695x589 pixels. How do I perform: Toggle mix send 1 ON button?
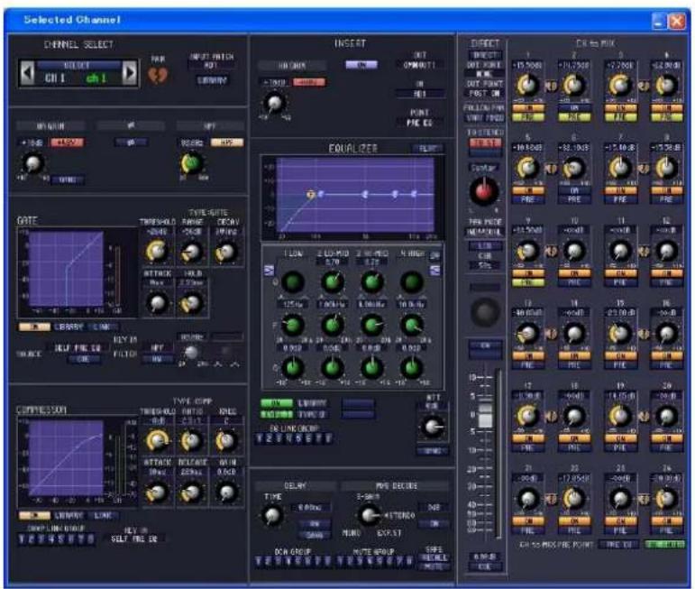[x=527, y=108]
